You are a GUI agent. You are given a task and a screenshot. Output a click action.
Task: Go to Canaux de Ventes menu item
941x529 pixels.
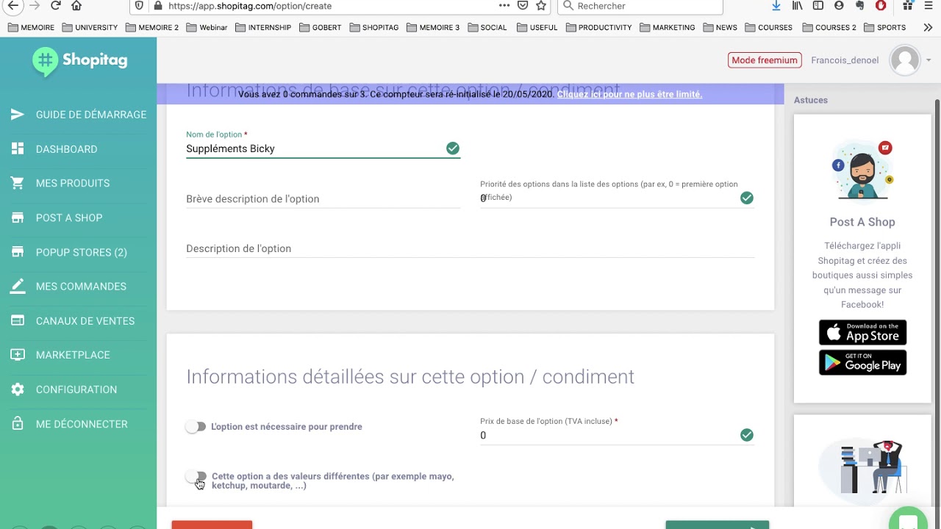click(85, 321)
